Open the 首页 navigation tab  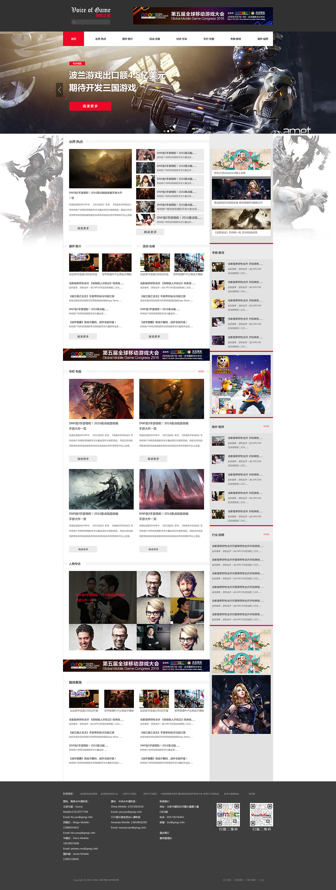73,39
